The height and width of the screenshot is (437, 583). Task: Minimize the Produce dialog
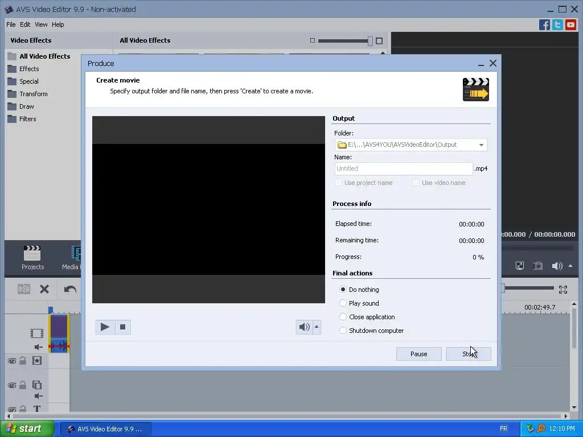point(481,64)
